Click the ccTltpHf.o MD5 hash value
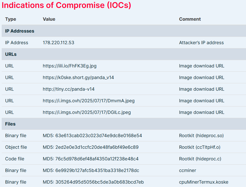The height and width of the screenshot is (187, 246). click(91, 147)
